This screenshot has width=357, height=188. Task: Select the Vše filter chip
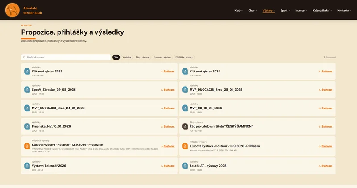point(116,57)
